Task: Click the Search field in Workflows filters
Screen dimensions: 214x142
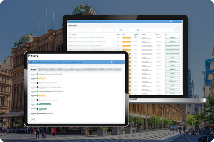Action: 75,30
